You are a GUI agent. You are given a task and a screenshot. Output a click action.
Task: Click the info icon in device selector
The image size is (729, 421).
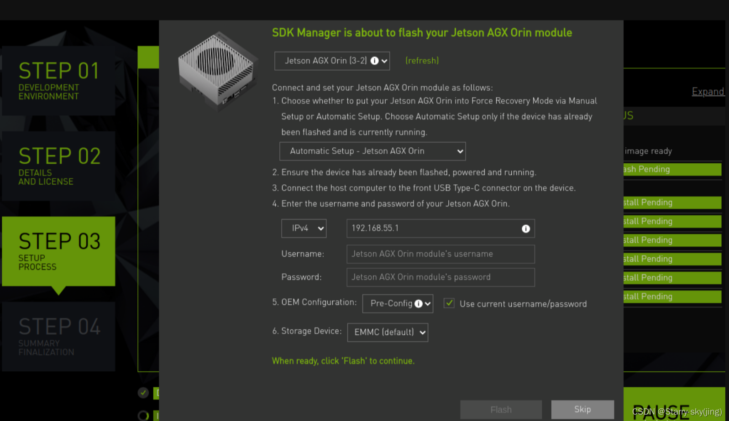pos(374,61)
